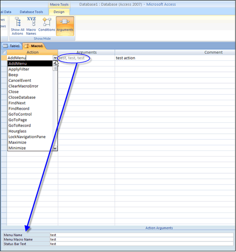Click the select-all corner box of macro grid

point(4,52)
